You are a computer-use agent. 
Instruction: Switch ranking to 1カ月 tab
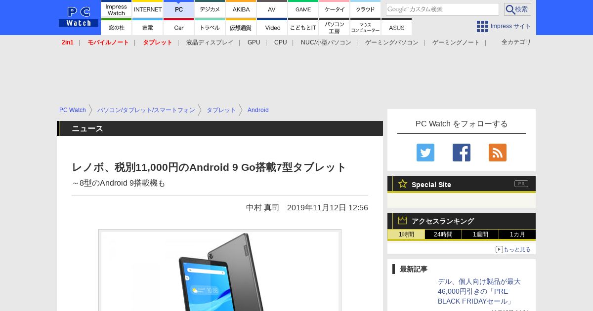[x=517, y=234]
